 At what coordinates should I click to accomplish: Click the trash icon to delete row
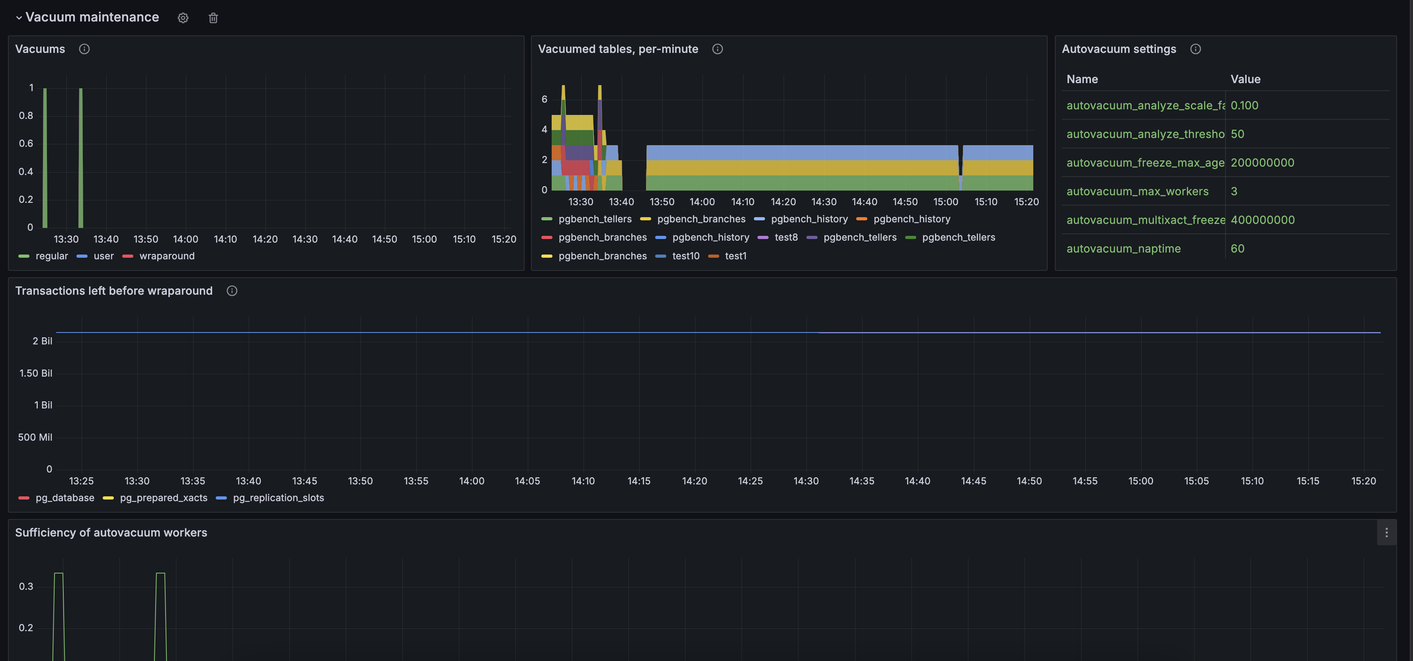pyautogui.click(x=213, y=18)
